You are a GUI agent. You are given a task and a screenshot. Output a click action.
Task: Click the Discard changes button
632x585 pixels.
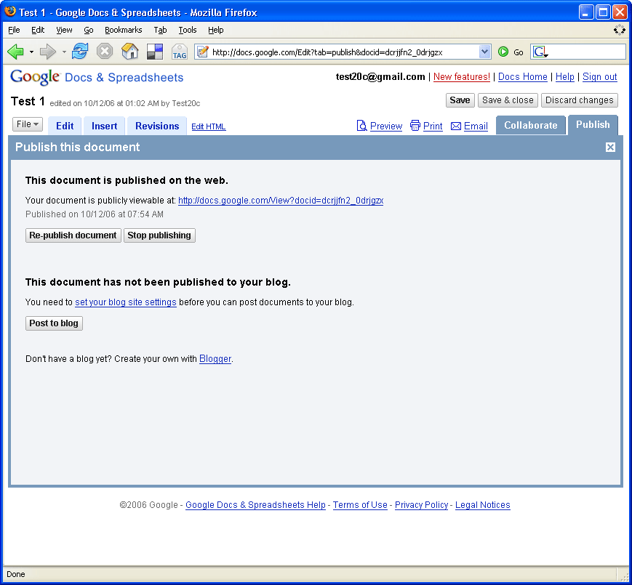579,100
